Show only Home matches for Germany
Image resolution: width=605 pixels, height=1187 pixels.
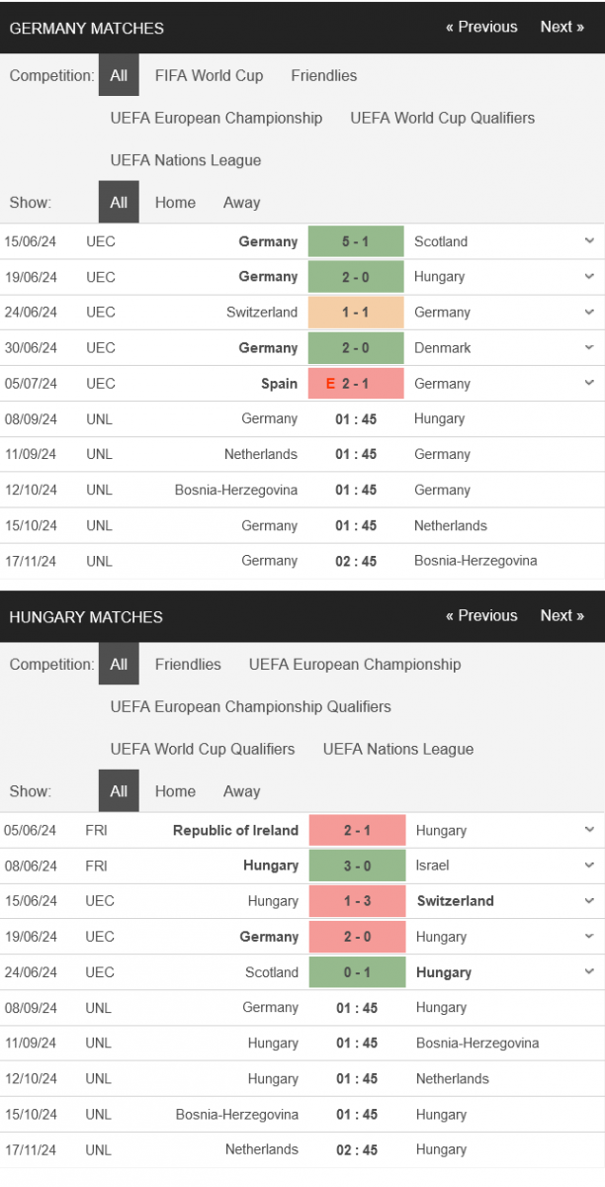pyautogui.click(x=175, y=202)
